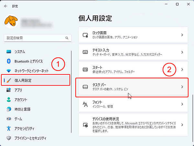This screenshot has width=194, height=146.
Task: Open the アカウント person icon
Action: 8,100
